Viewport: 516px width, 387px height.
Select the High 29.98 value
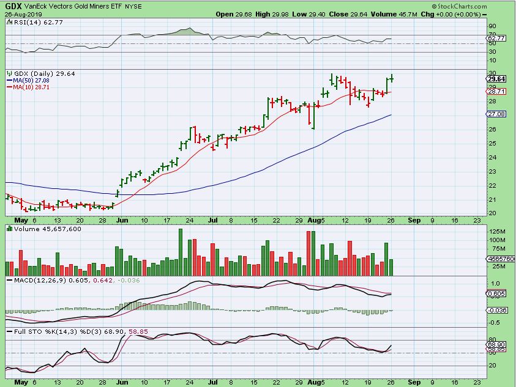272,14
